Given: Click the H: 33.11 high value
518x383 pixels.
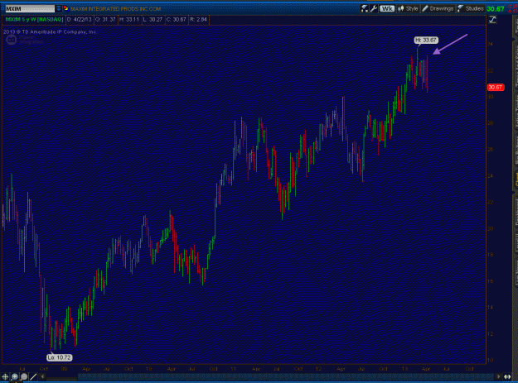Looking at the screenshot, I should click(x=129, y=20).
